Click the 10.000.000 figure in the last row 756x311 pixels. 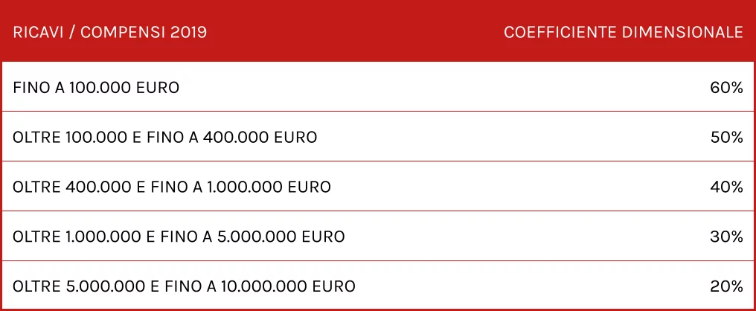[x=265, y=286]
